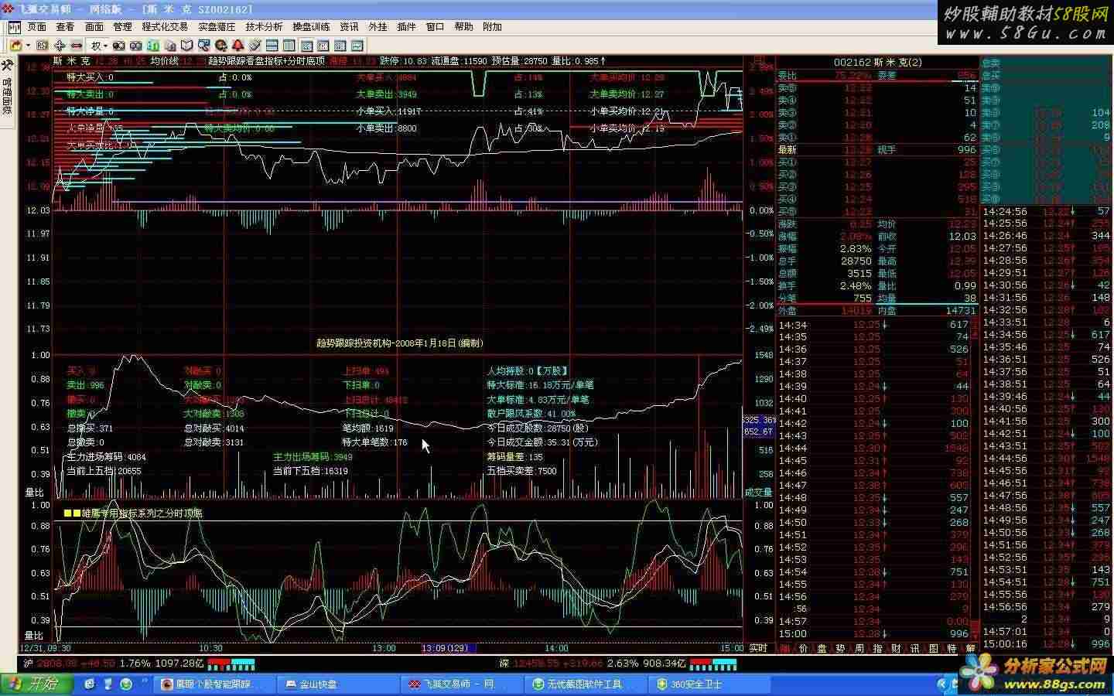Click the 13:09(129) time marker on axis
The height and width of the screenshot is (696, 1114).
pyautogui.click(x=447, y=648)
